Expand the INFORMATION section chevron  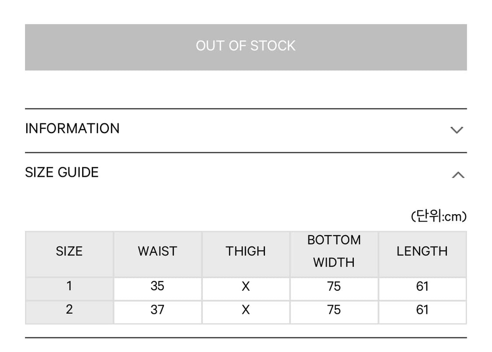[457, 130]
